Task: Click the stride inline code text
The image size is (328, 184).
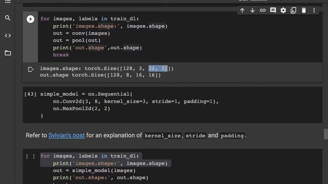Action: tap(195, 136)
